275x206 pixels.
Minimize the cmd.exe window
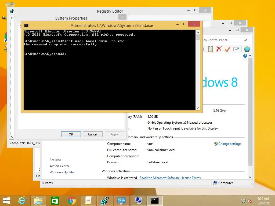[178, 24]
